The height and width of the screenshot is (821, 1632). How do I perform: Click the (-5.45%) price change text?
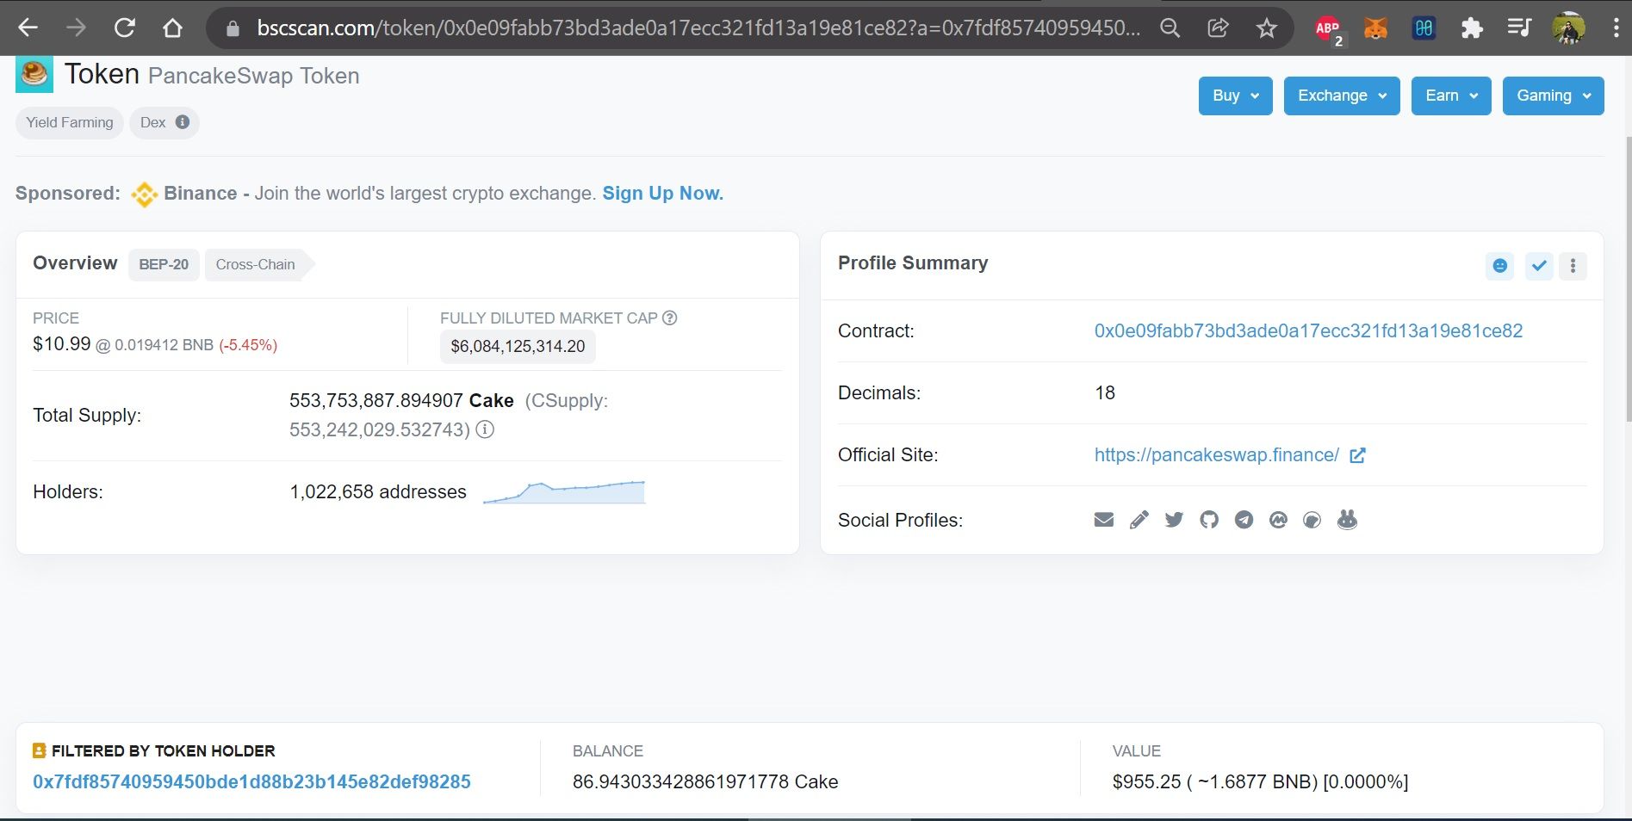click(248, 345)
